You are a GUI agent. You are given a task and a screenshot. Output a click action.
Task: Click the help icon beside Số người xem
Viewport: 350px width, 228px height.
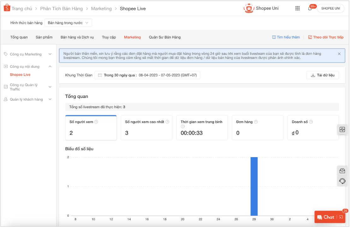(96, 122)
